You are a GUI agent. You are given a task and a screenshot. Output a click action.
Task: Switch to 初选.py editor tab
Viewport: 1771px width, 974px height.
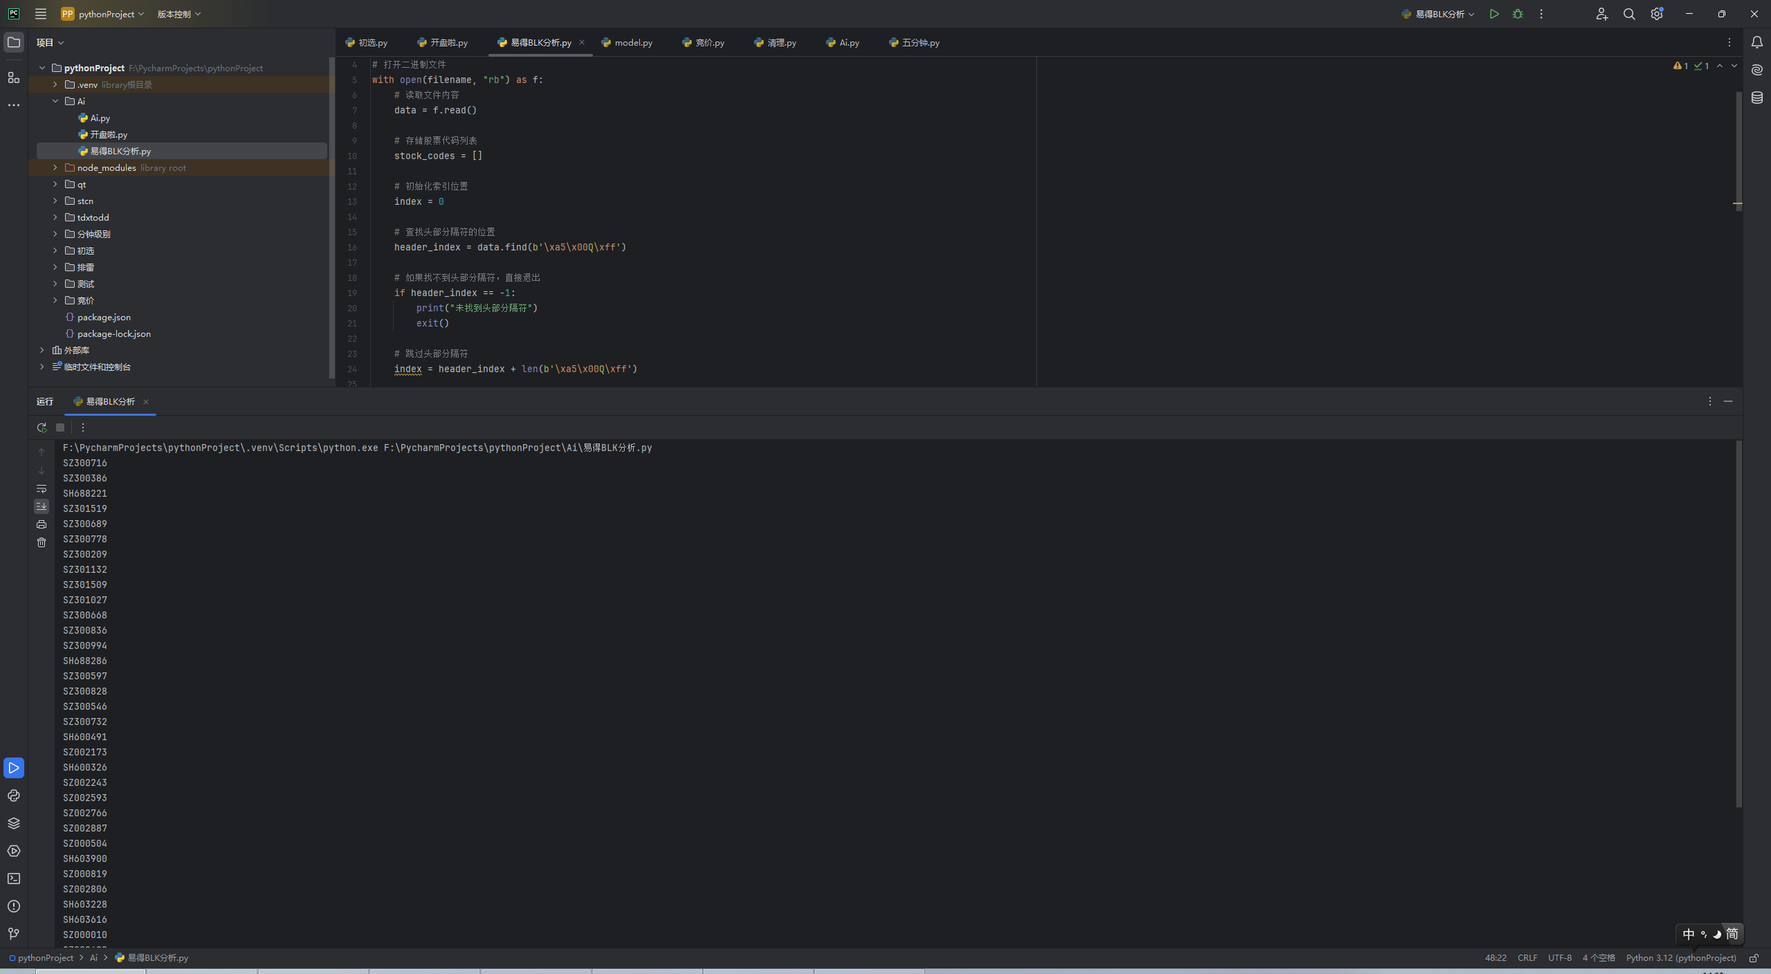tap(367, 42)
